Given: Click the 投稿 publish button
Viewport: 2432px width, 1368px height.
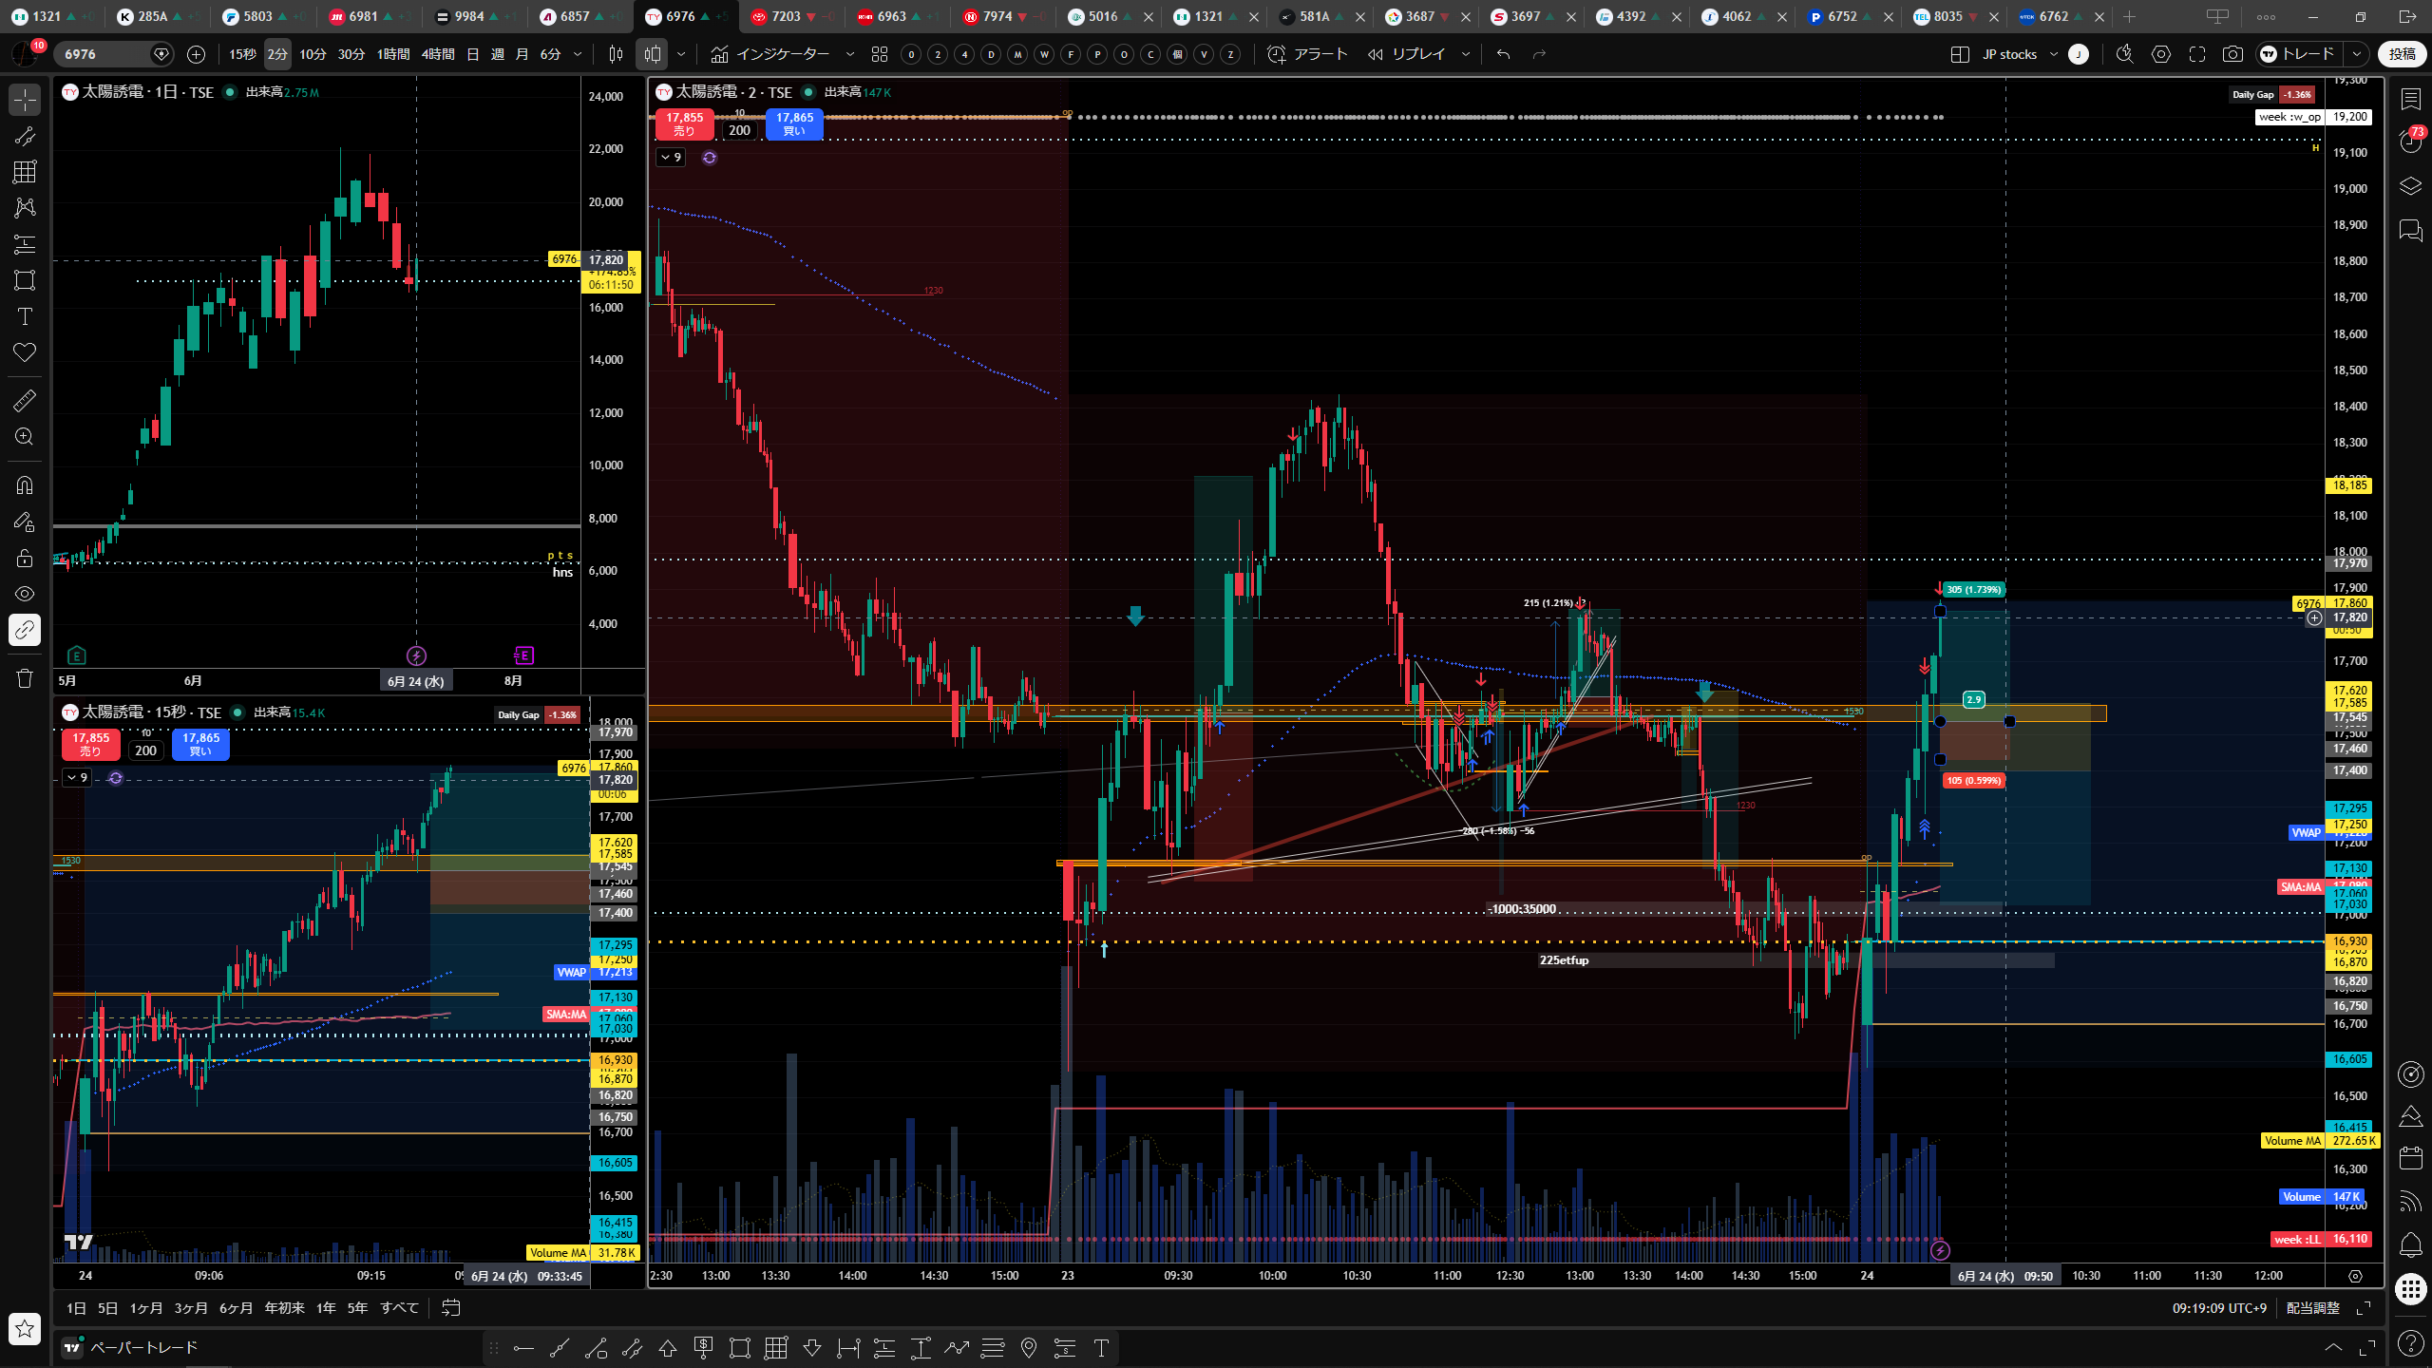Looking at the screenshot, I should 2402,54.
